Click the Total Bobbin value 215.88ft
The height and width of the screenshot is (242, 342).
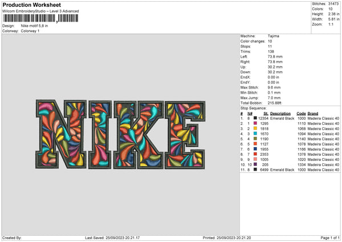tap(274, 103)
